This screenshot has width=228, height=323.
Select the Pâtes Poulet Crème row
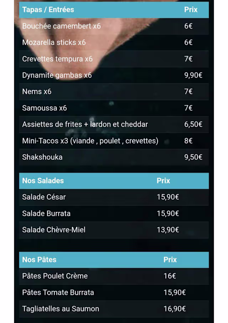point(55,276)
